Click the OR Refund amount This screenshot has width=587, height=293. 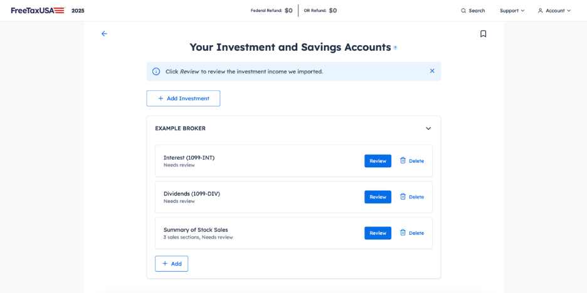point(333,11)
